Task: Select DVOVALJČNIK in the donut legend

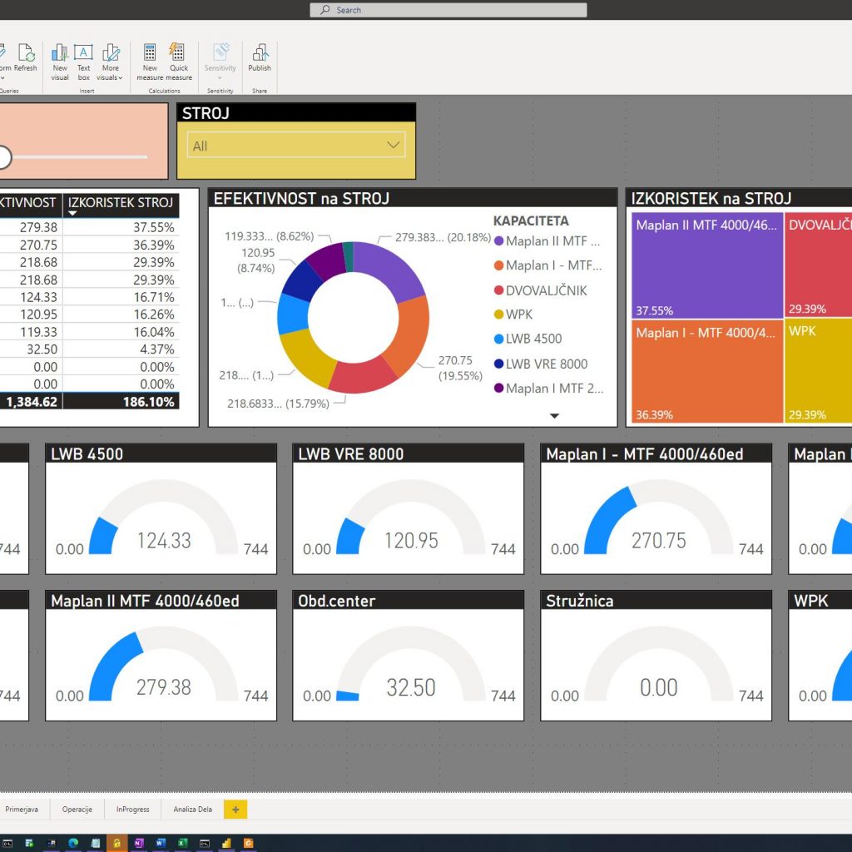Action: 541,290
